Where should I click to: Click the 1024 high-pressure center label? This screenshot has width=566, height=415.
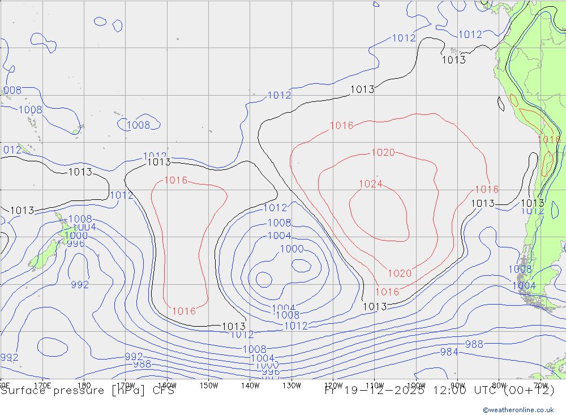(x=371, y=184)
